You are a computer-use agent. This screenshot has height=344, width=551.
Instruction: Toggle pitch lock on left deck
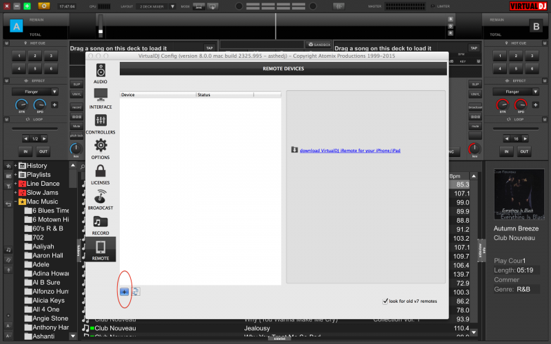pyautogui.click(x=76, y=136)
